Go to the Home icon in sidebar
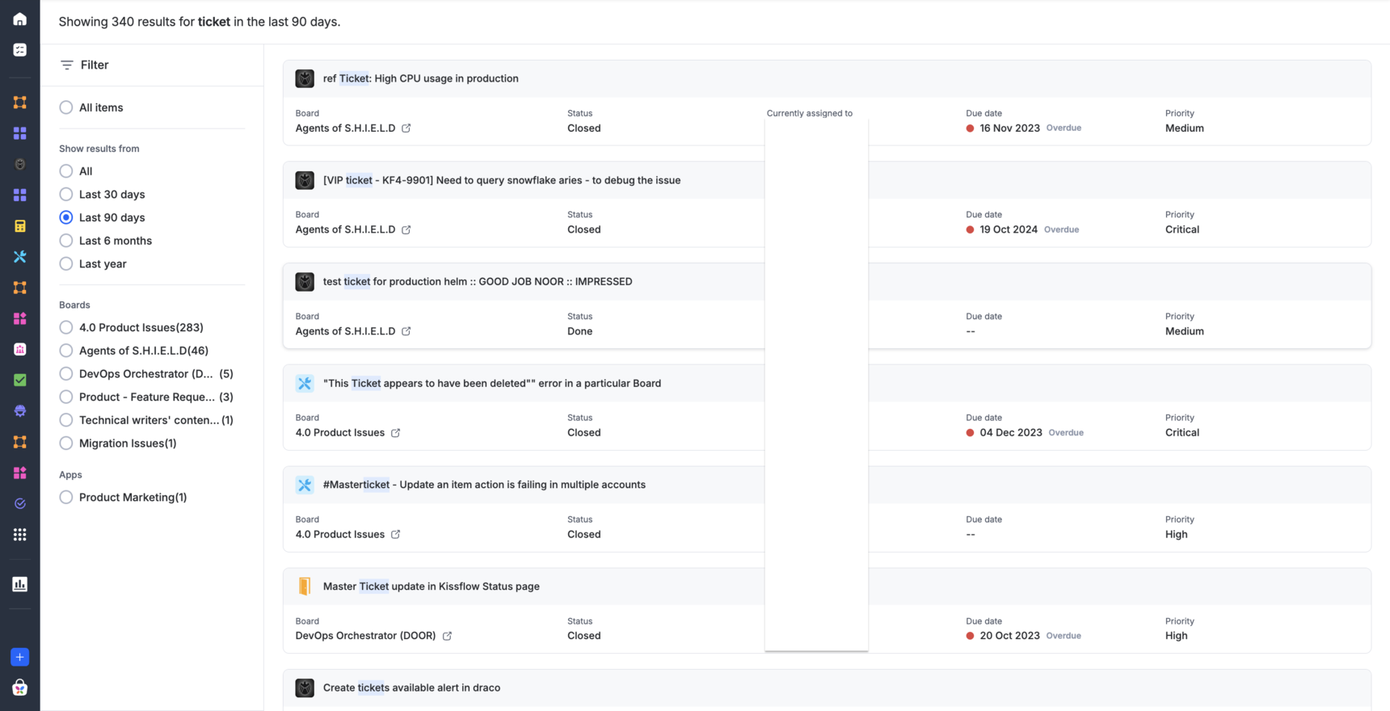The image size is (1390, 711). [20, 19]
